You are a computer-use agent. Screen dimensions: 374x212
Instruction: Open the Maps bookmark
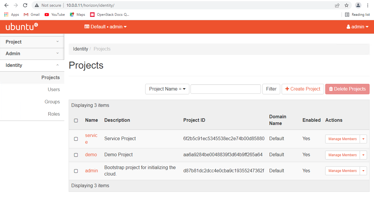tap(77, 14)
